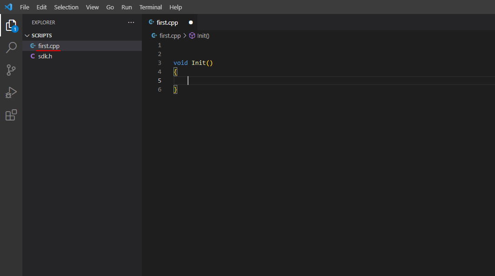Click line number 2 in gutter
Image resolution: width=495 pixels, height=276 pixels.
pyautogui.click(x=160, y=54)
